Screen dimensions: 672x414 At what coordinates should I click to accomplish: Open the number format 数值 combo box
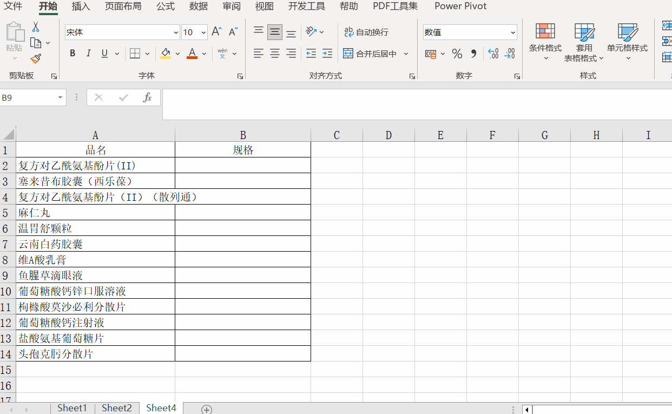point(469,32)
